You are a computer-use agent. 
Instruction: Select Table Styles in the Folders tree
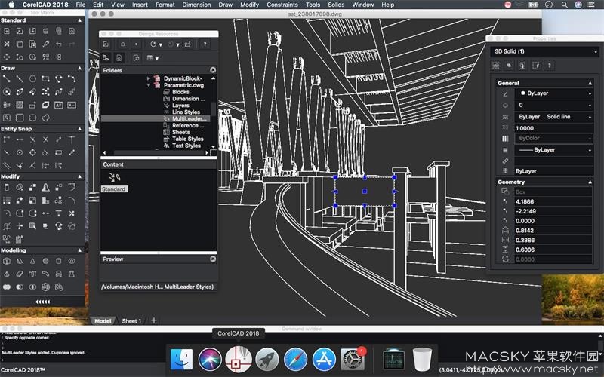coord(187,139)
